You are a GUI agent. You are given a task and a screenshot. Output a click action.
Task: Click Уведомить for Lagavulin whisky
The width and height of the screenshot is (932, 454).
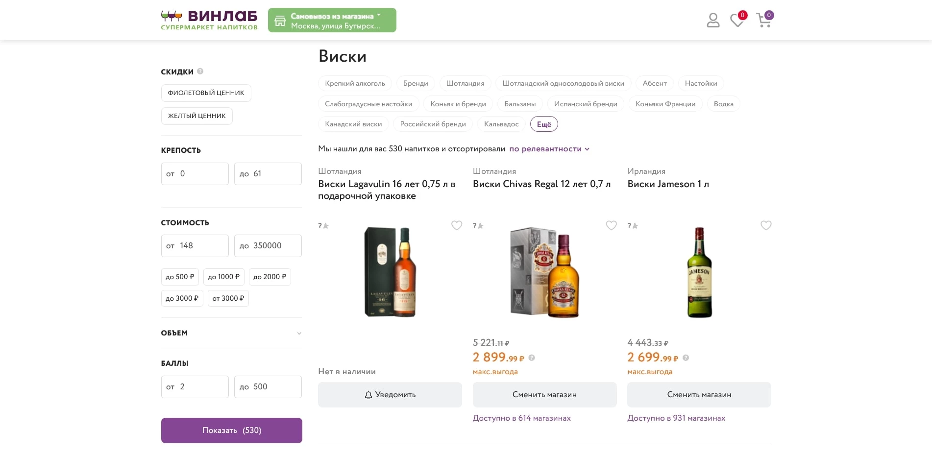point(390,395)
